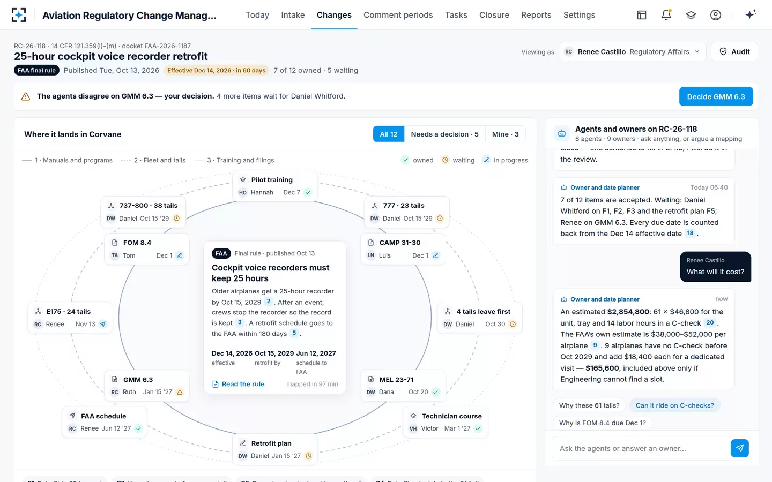Click the Reports tab
The width and height of the screenshot is (772, 482).
[x=536, y=15]
